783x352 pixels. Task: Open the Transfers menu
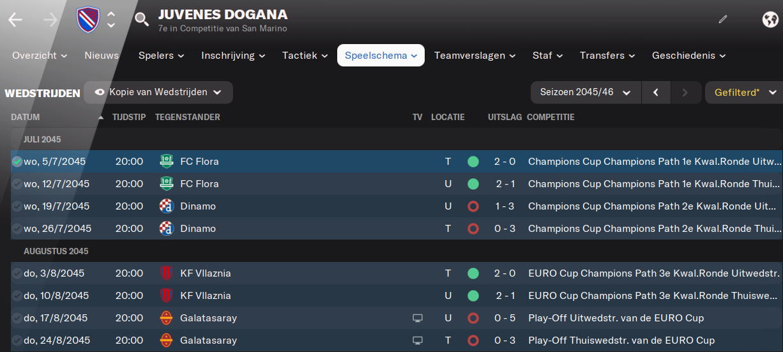coord(607,56)
